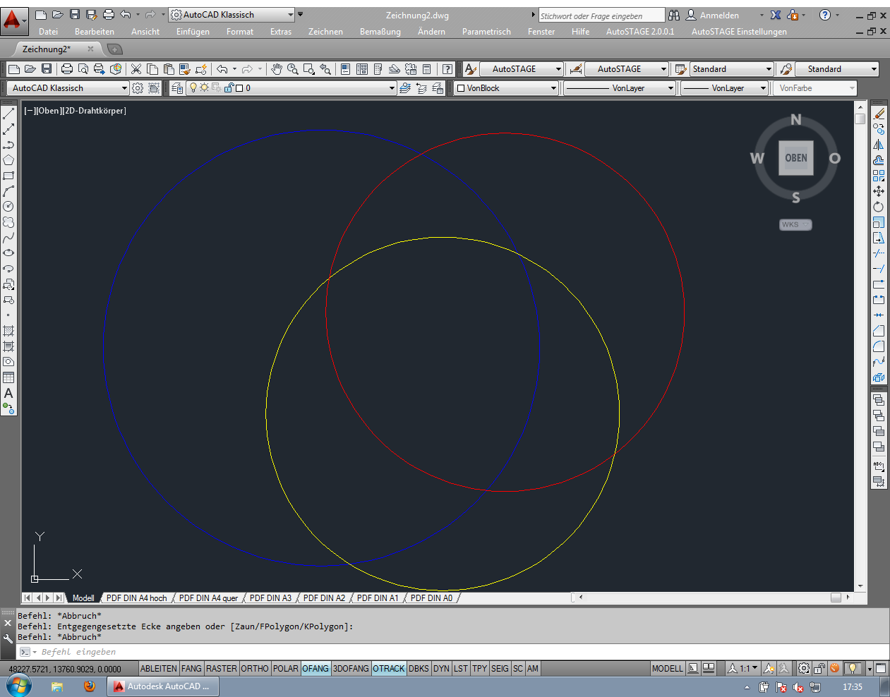Pick the Polygon tool

(8, 160)
